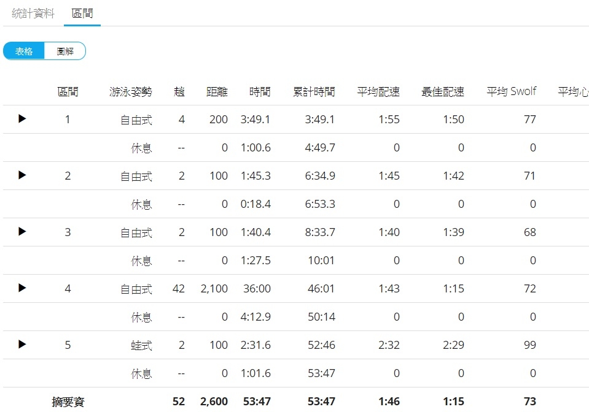Select the 區間 tab
The width and height of the screenshot is (589, 412).
pos(82,13)
